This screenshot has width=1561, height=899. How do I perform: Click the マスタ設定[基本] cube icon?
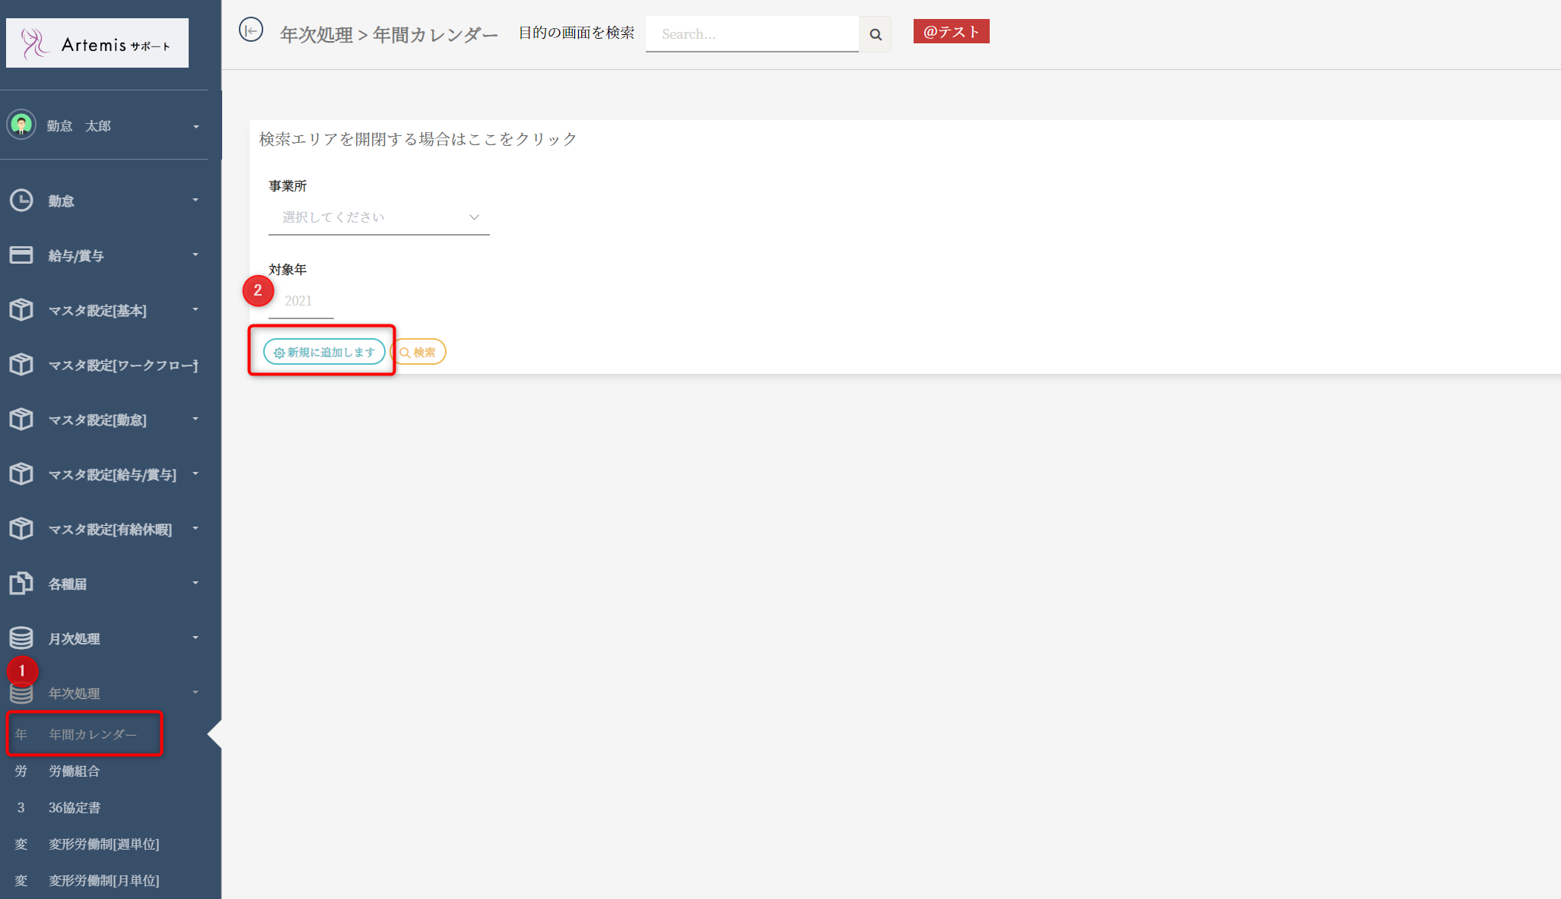(x=21, y=310)
